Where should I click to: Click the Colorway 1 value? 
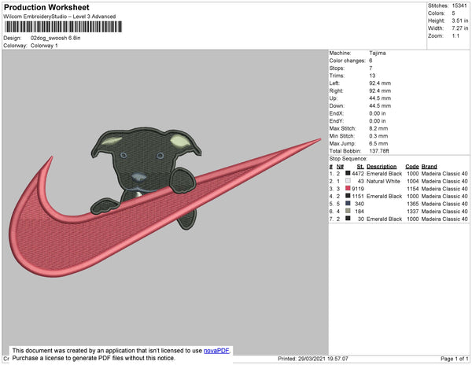(44, 46)
